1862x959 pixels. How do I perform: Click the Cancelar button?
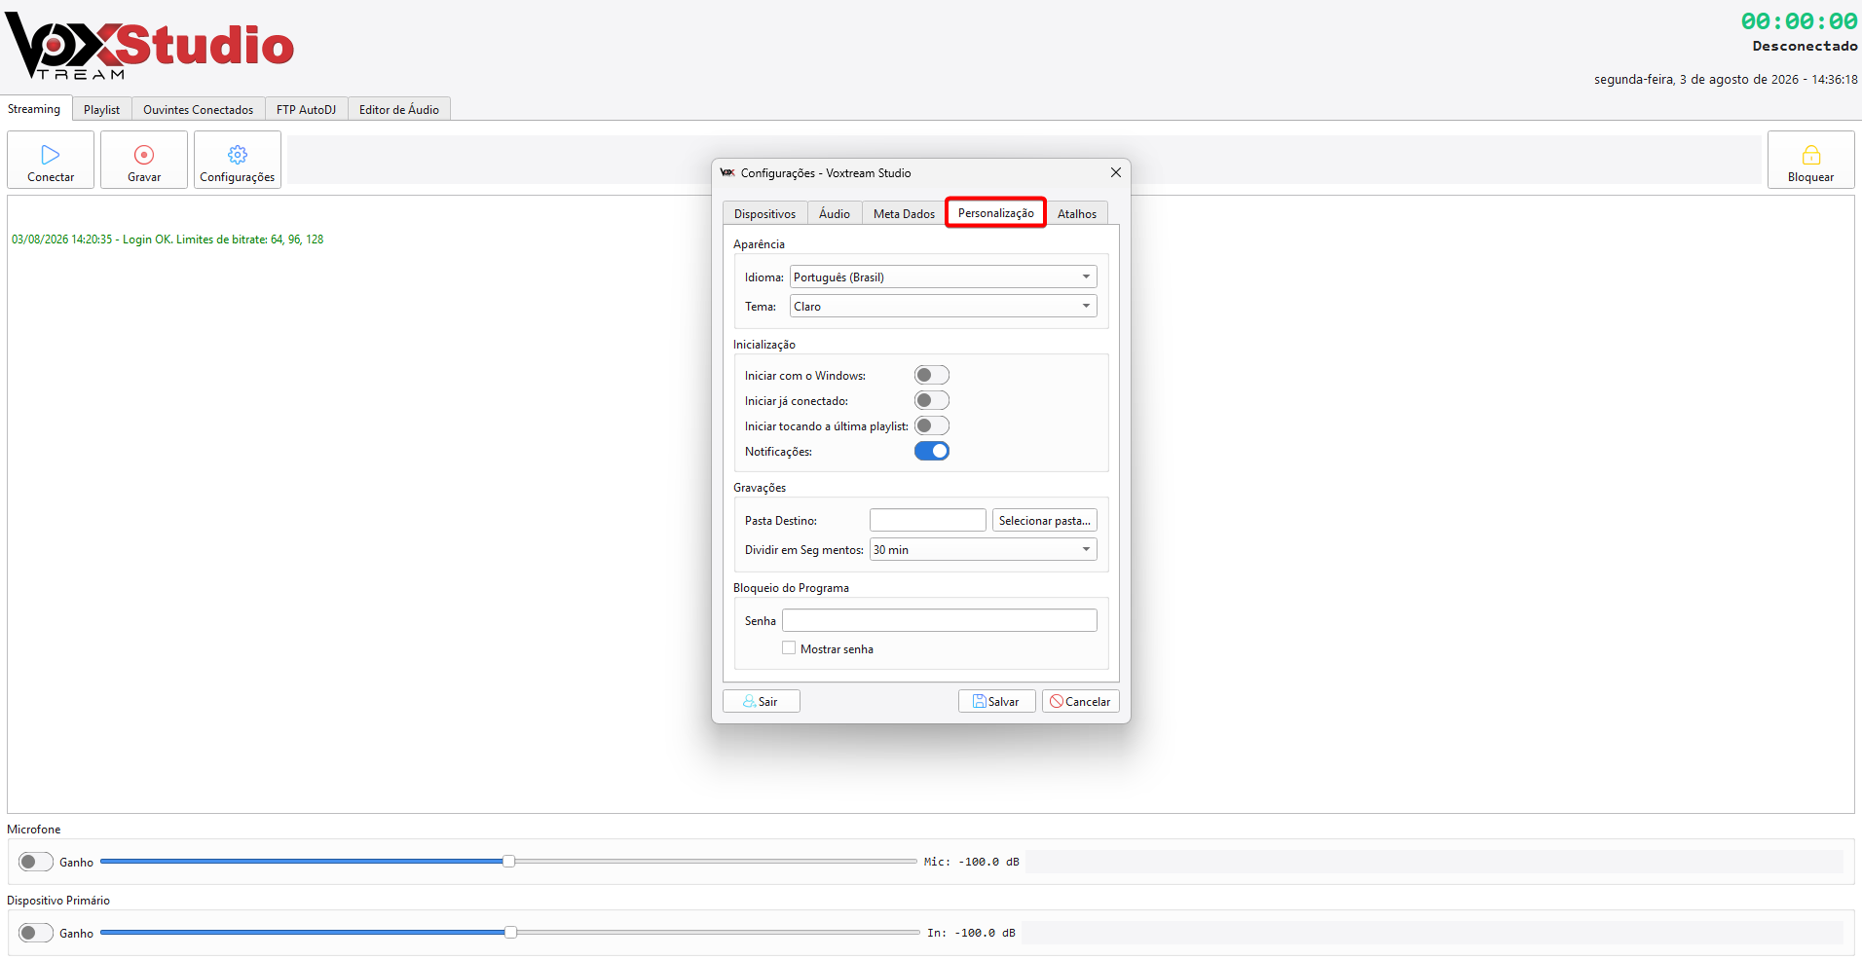pos(1081,701)
